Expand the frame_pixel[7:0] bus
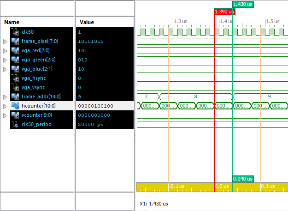The image size is (288, 211). (x=6, y=42)
